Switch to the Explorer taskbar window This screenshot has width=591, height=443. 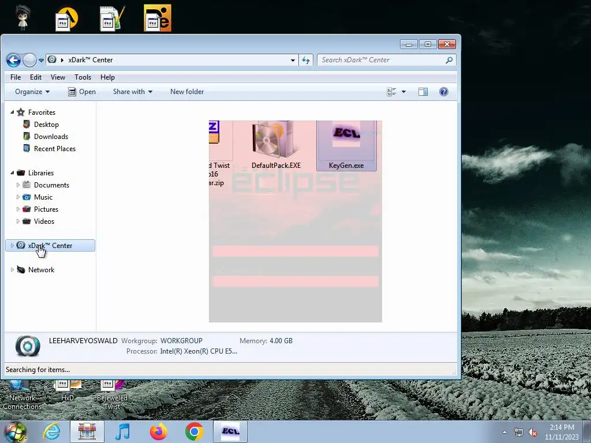[87, 431]
